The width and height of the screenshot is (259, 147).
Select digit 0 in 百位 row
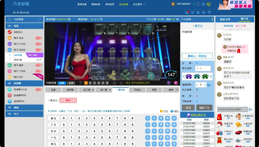[x=64, y=131]
